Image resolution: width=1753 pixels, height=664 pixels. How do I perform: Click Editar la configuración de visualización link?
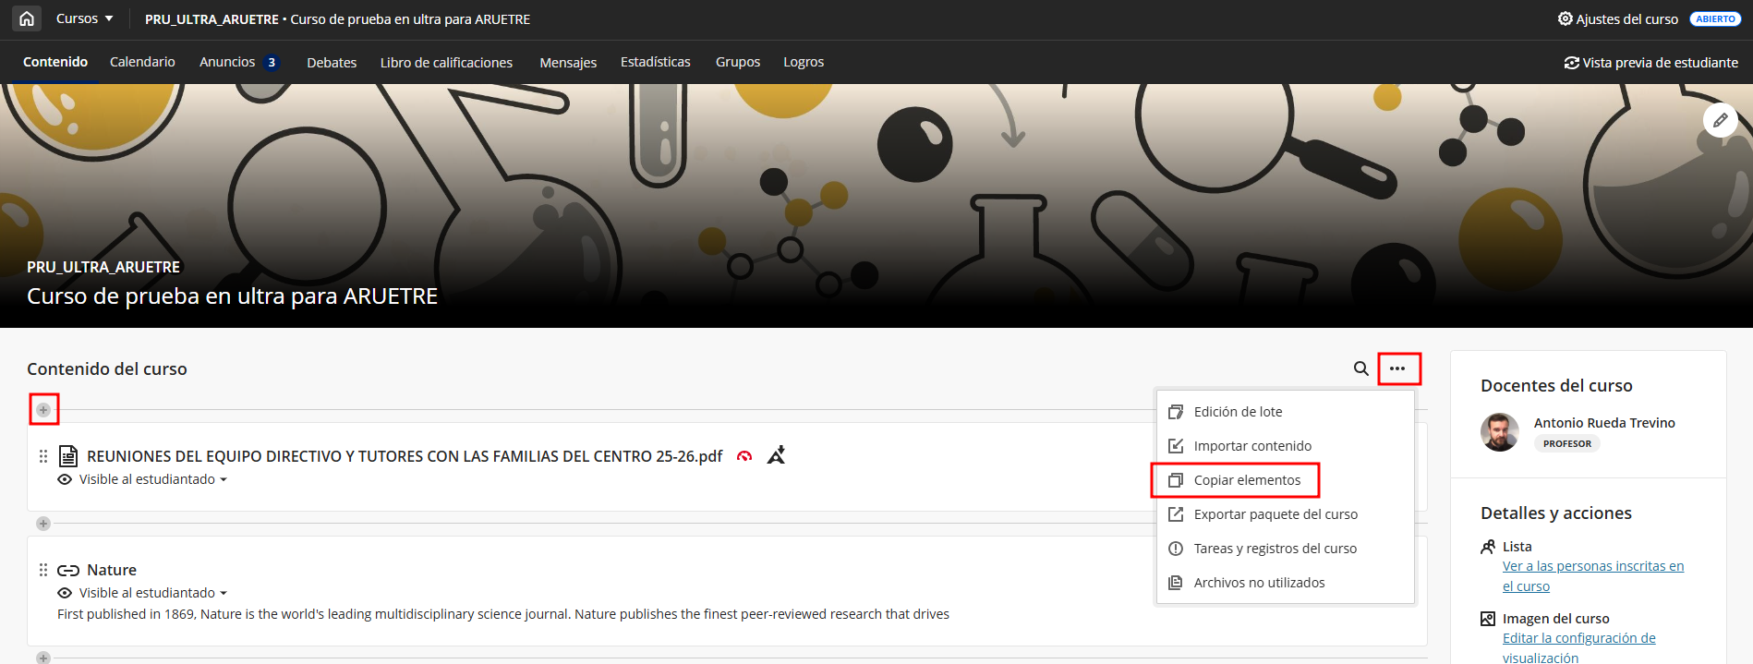[1578, 647]
